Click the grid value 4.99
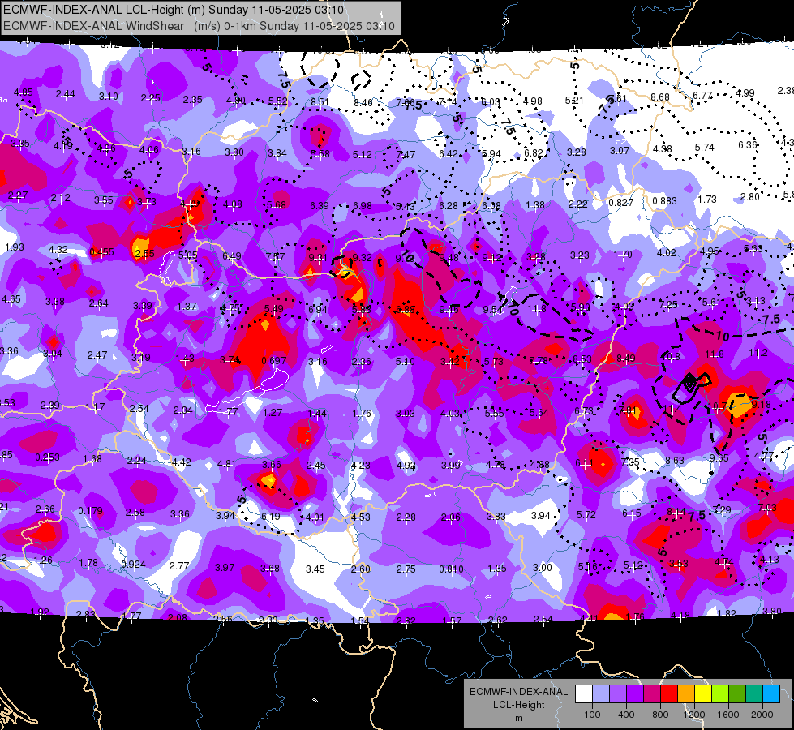This screenshot has width=794, height=730. point(745,92)
